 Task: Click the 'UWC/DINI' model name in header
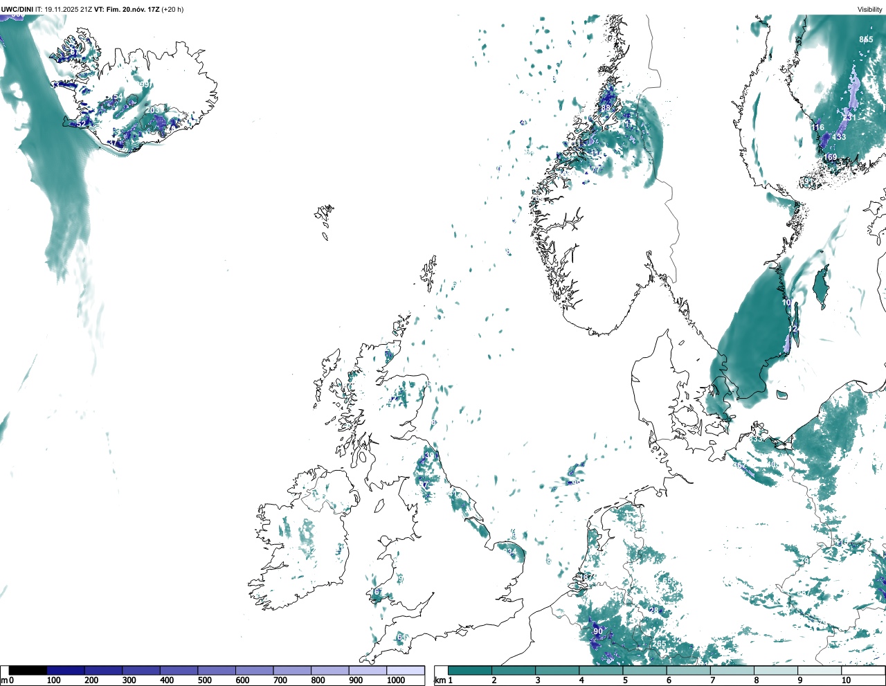point(17,10)
